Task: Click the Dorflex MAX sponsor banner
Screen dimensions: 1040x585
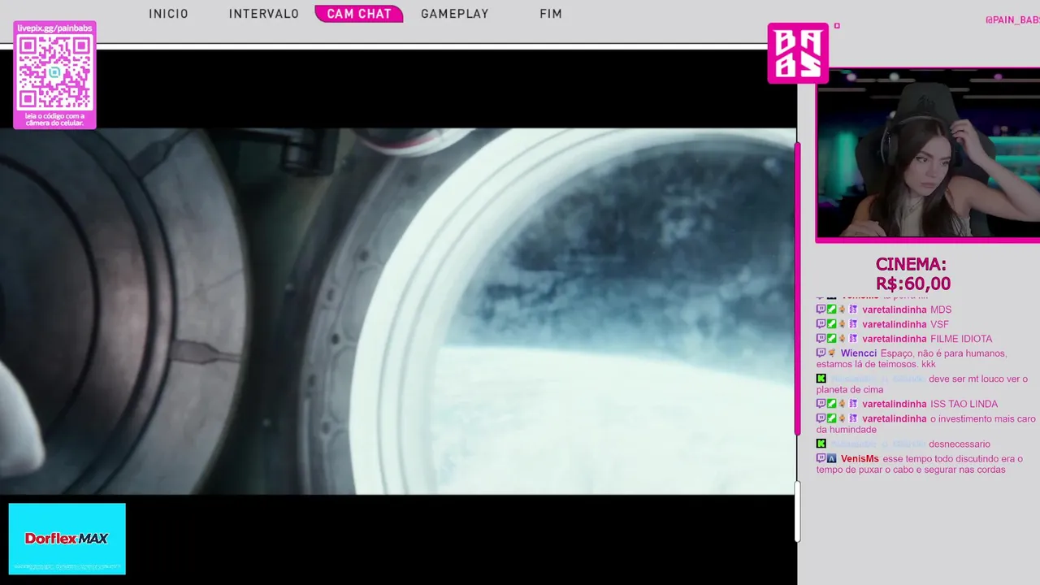Action: click(67, 539)
